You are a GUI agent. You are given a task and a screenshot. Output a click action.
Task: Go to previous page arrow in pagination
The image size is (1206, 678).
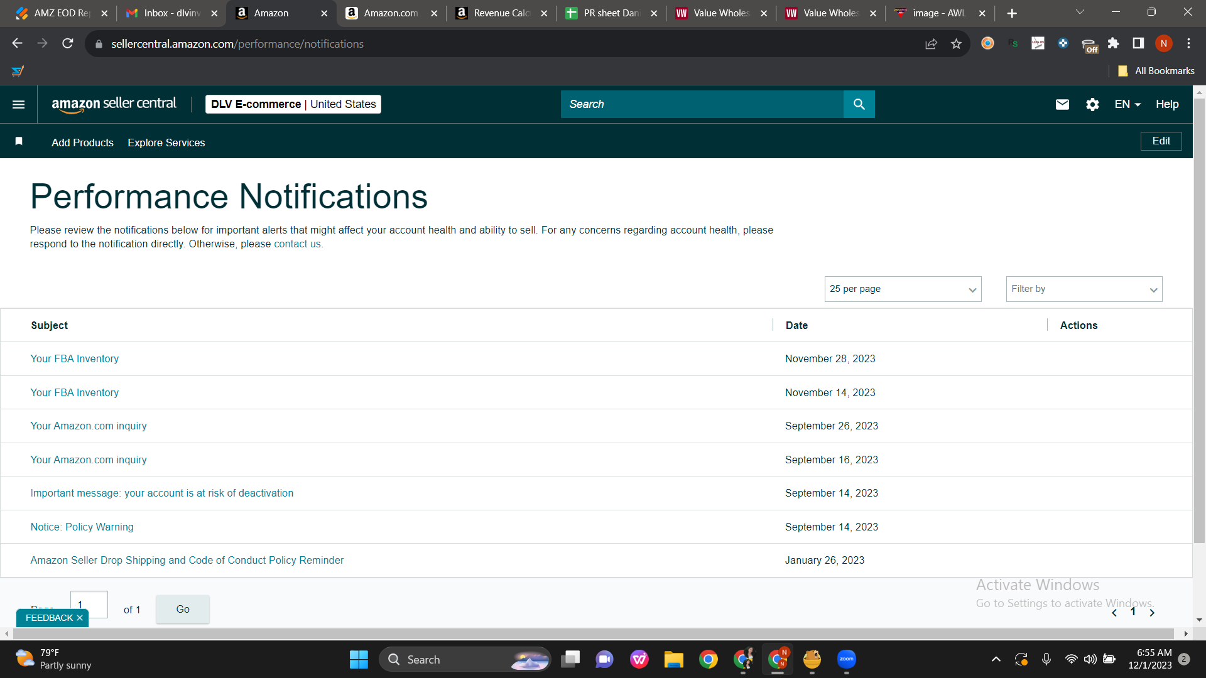1114,613
